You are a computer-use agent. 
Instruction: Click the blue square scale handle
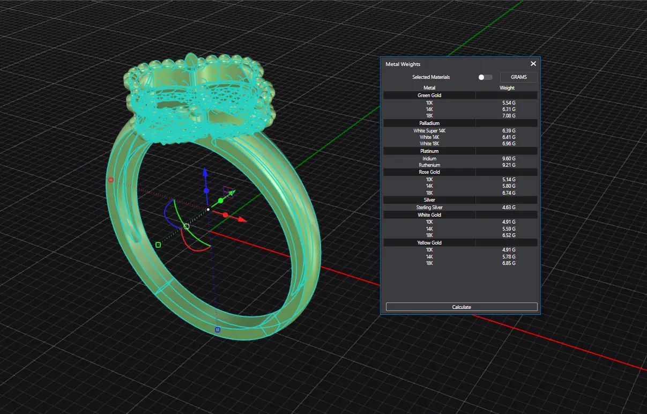click(217, 330)
